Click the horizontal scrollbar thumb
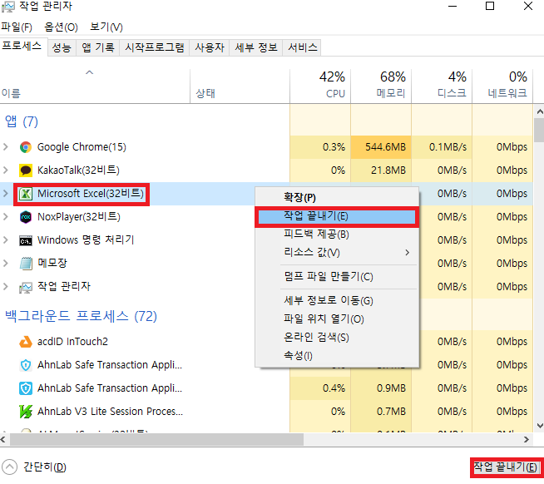Viewport: 544px width, 484px height. 156,440
